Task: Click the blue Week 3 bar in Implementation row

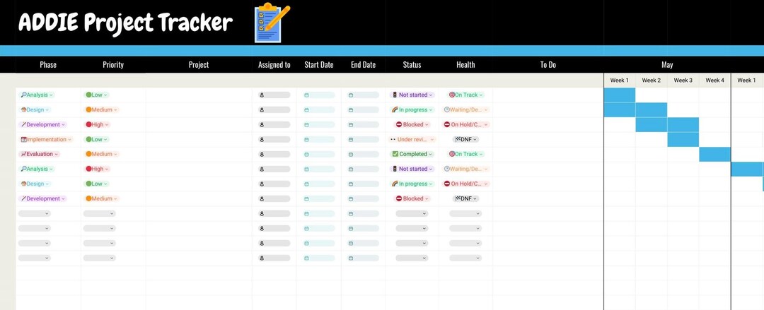Action: (x=683, y=139)
